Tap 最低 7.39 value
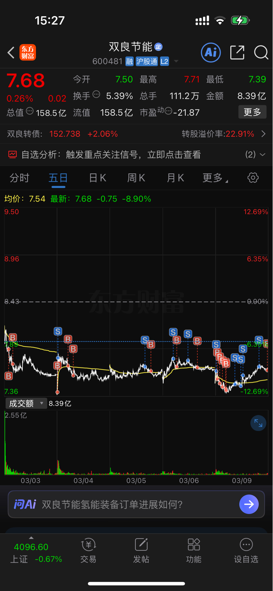Screen dimensions: 273x591 click(x=257, y=79)
